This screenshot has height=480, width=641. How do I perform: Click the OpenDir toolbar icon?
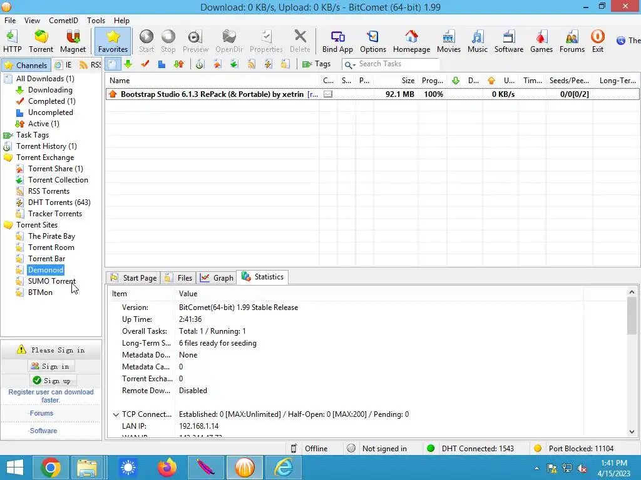coord(229,41)
